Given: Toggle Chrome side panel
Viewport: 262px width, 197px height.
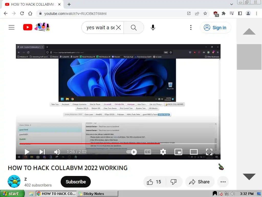Looking at the screenshot, I should tap(240, 13).
